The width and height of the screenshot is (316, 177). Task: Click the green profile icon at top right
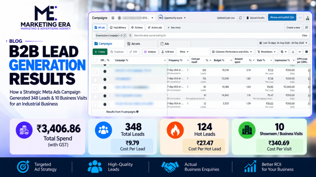[x=308, y=18]
